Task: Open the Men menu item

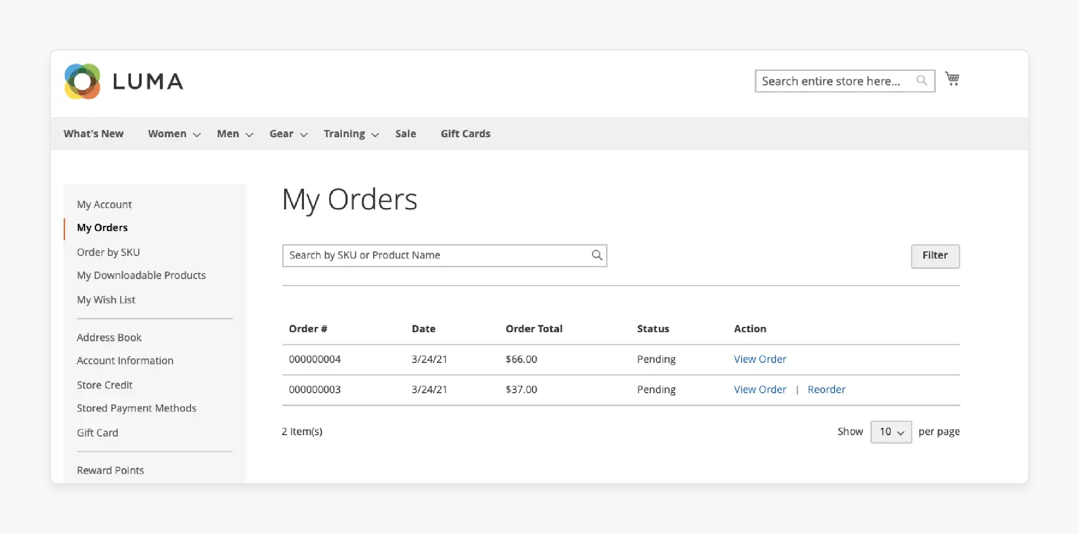Action: [x=228, y=134]
